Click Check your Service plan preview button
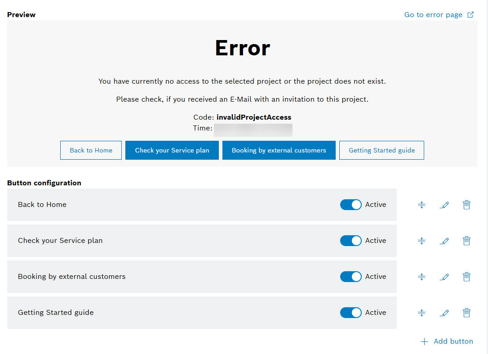The width and height of the screenshot is (488, 354). coord(172,151)
